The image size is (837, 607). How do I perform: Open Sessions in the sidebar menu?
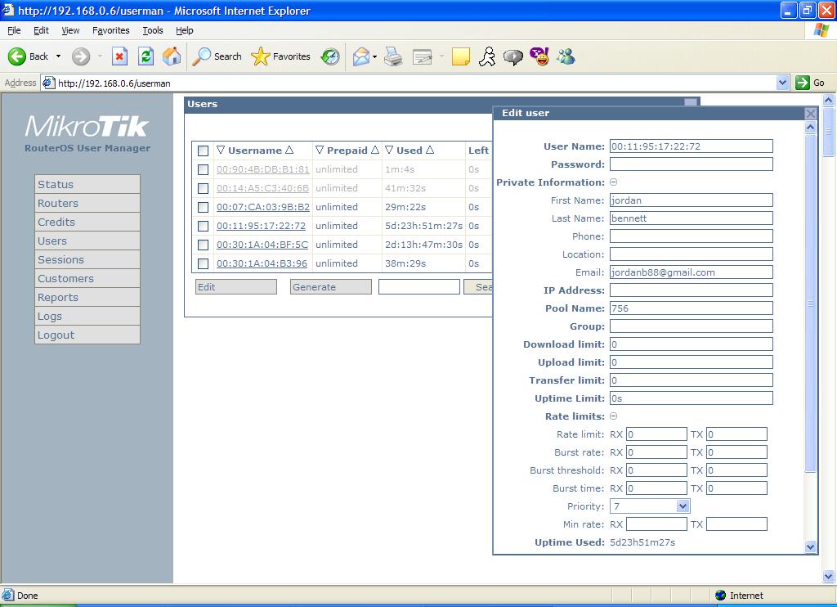coord(61,259)
